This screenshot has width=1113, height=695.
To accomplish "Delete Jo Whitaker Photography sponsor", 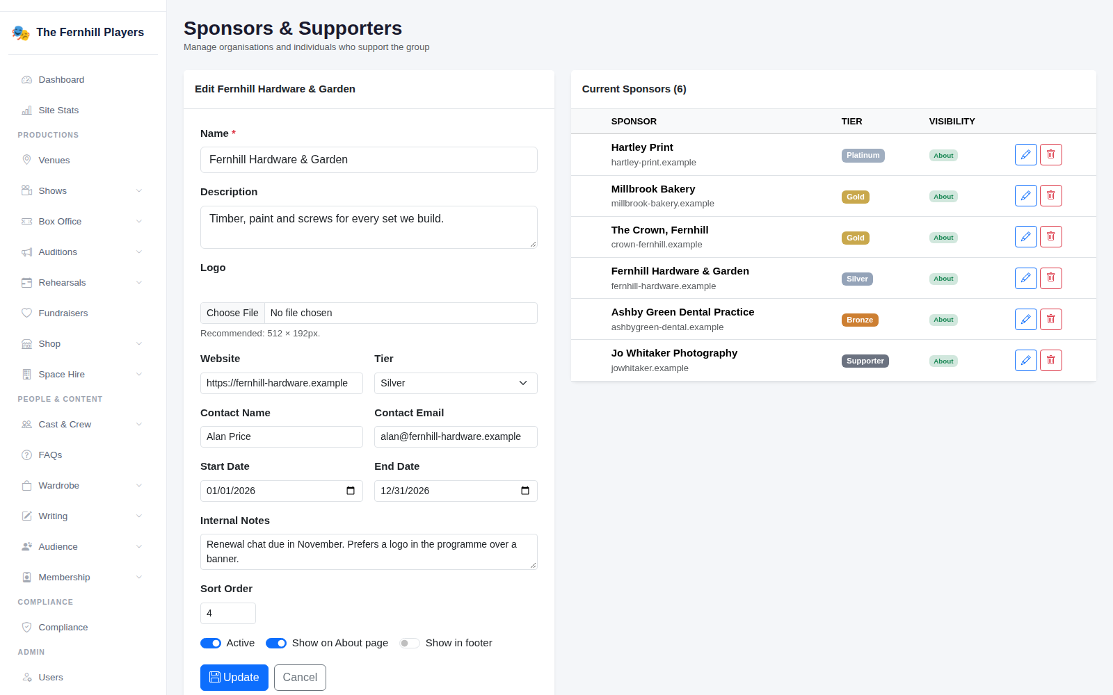I will [1050, 360].
